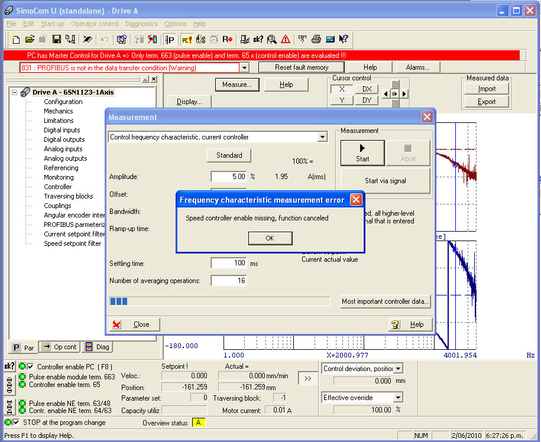Click the Number of averaging operations field
The height and width of the screenshot is (442, 541).
click(229, 281)
